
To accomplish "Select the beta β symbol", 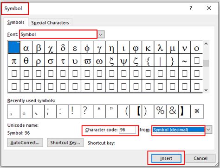I will (39, 47).
